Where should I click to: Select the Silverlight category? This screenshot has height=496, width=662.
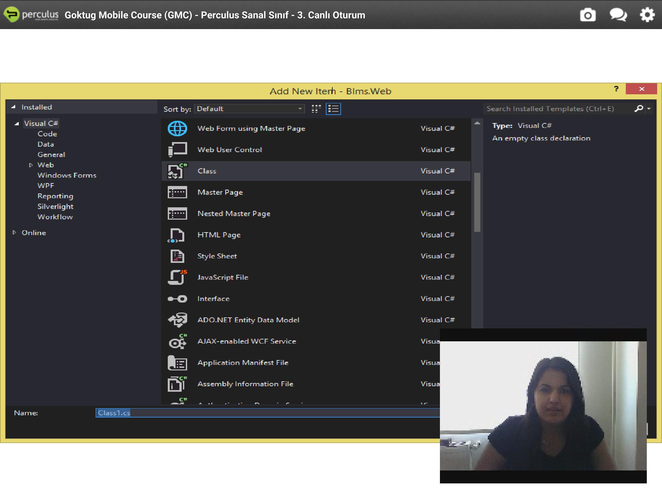pos(55,207)
